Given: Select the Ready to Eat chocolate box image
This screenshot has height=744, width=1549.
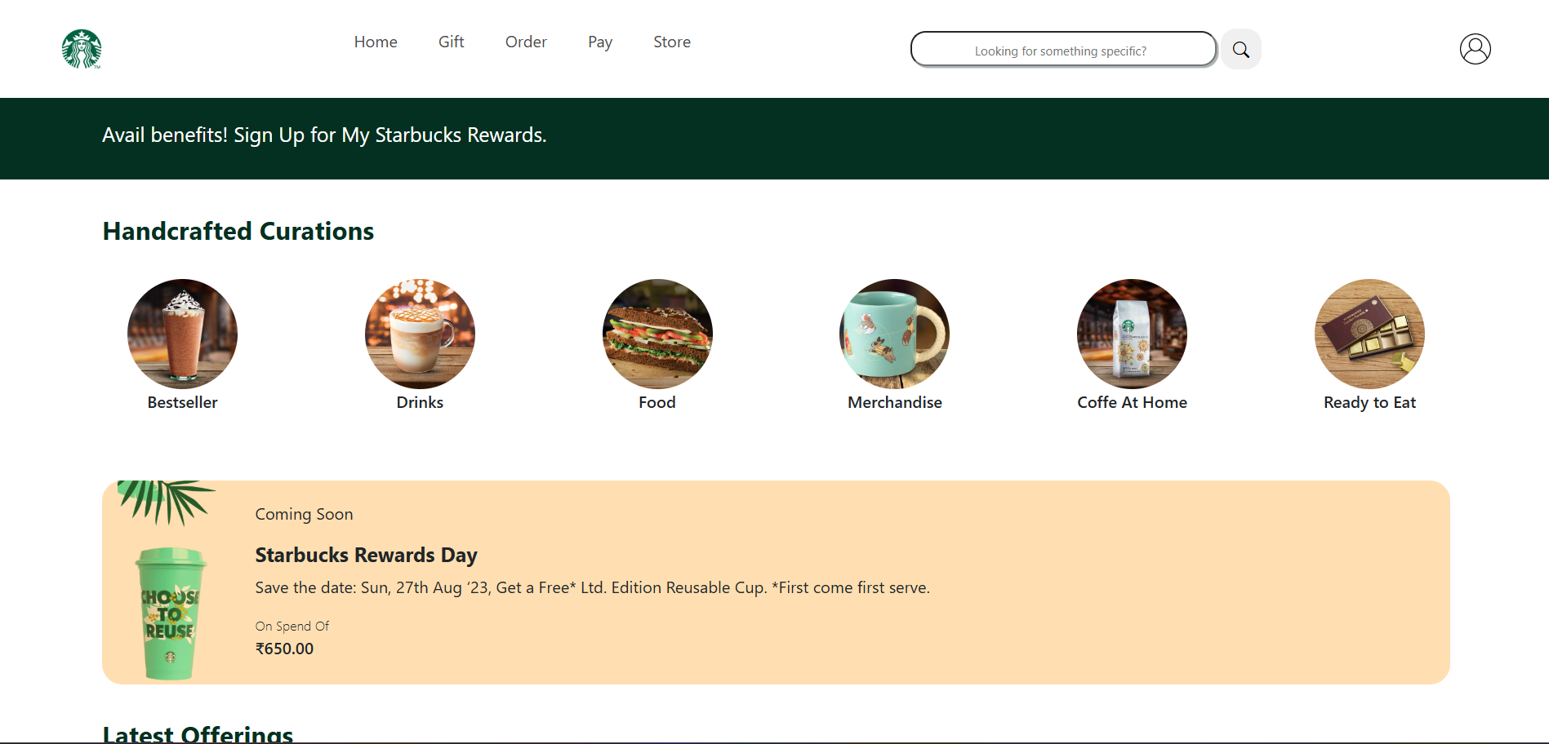Looking at the screenshot, I should coord(1369,334).
